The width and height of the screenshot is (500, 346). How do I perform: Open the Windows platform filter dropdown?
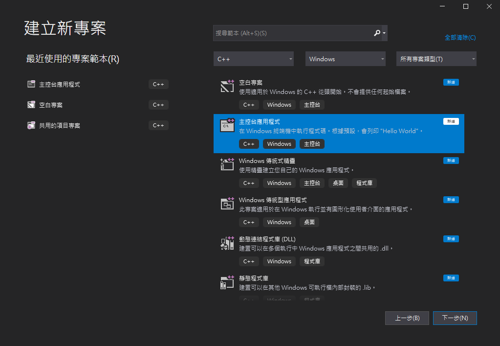tap(346, 59)
